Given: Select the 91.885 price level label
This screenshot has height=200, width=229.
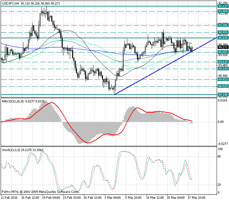Looking at the screenshot, I should (223, 11).
